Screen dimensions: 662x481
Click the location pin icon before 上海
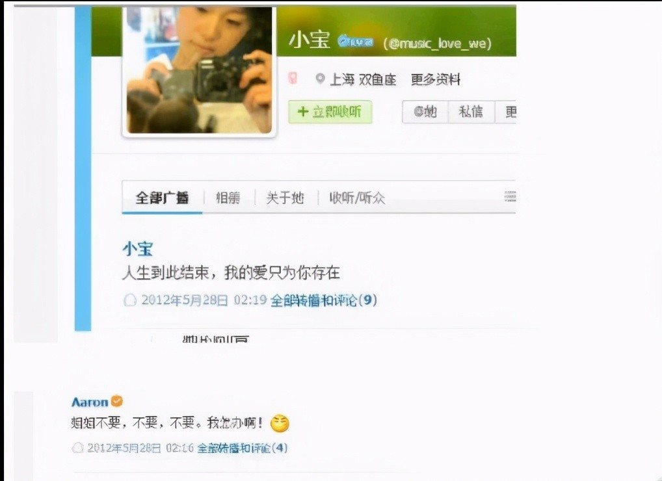click(321, 79)
